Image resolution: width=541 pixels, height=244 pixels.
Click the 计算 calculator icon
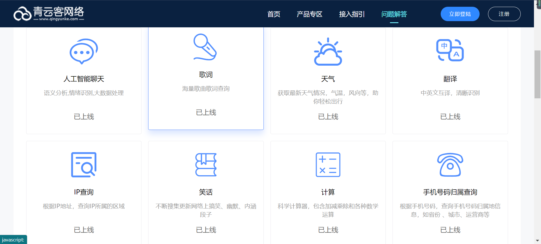pyautogui.click(x=328, y=165)
